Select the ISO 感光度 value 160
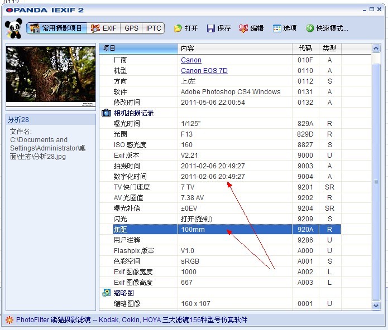 pyautogui.click(x=186, y=145)
